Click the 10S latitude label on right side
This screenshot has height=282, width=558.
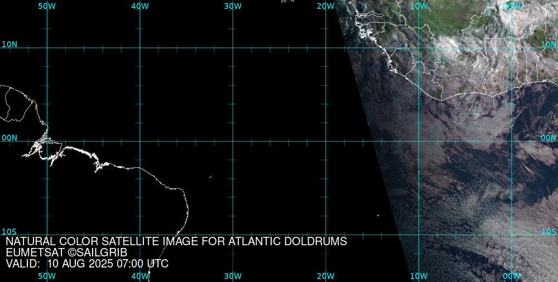549,232
